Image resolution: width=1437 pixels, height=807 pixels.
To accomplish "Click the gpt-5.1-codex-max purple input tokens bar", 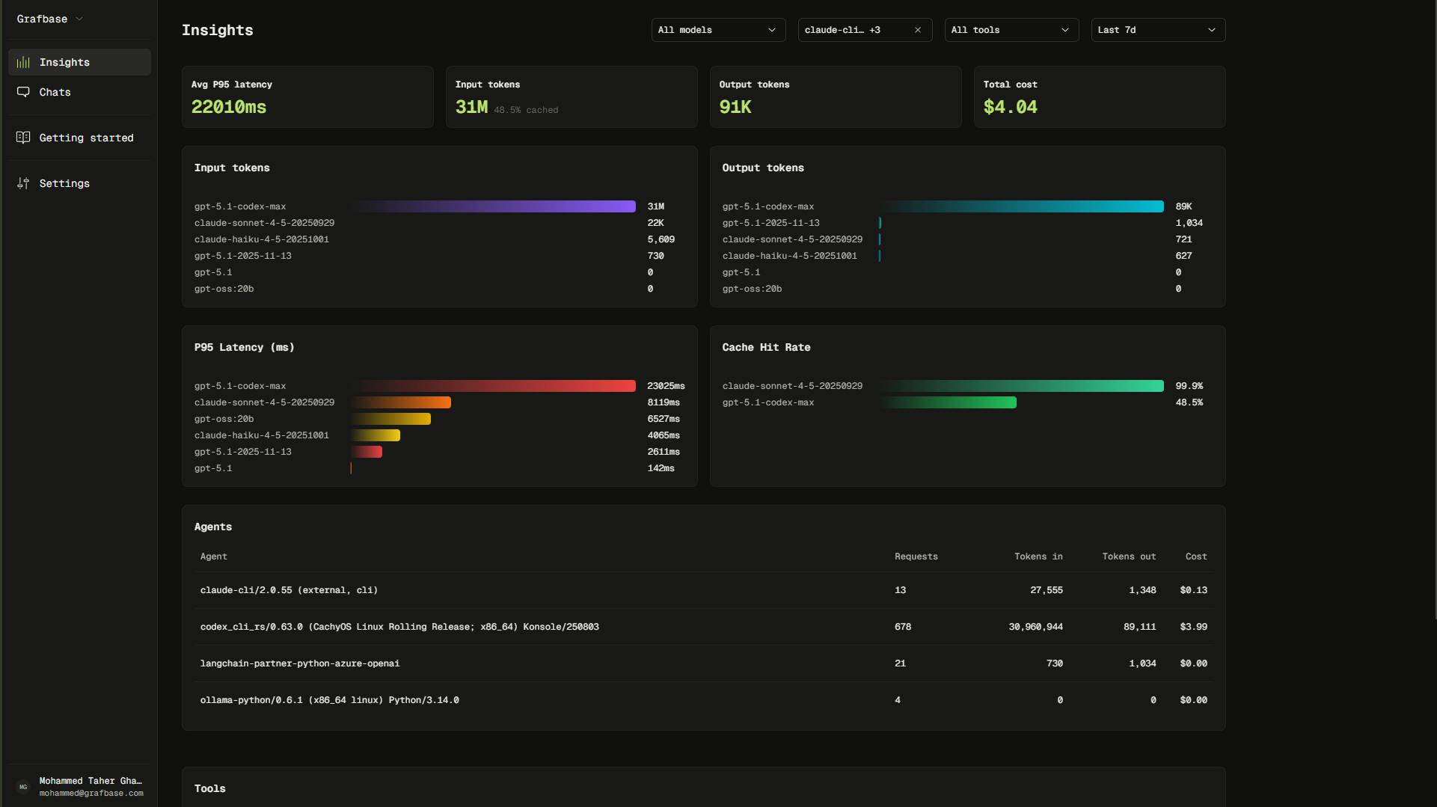I will coord(494,206).
